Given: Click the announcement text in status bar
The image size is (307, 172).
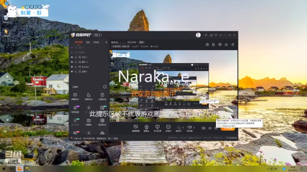Looking at the screenshot, I should [x=96, y=138].
